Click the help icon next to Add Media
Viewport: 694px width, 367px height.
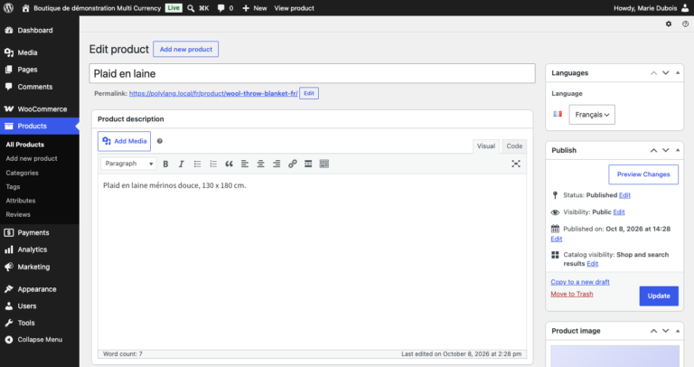click(x=160, y=141)
